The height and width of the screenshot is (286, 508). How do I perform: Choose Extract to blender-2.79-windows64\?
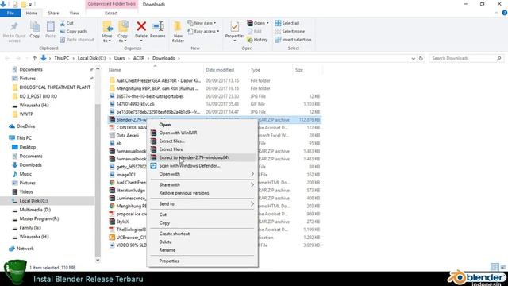click(x=202, y=157)
